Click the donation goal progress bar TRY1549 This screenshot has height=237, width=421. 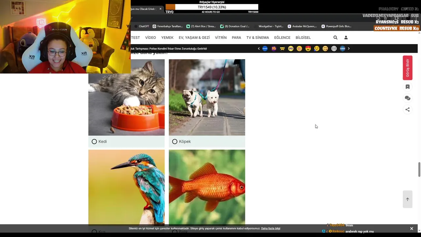[x=212, y=7]
